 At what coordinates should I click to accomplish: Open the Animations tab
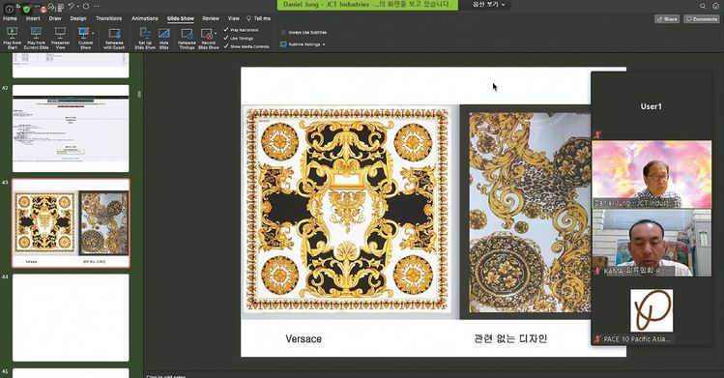(x=145, y=18)
